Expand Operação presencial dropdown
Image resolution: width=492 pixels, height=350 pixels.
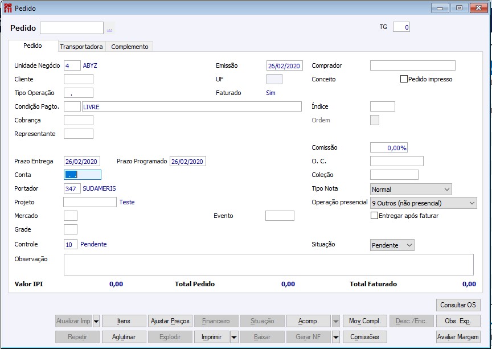click(x=424, y=203)
